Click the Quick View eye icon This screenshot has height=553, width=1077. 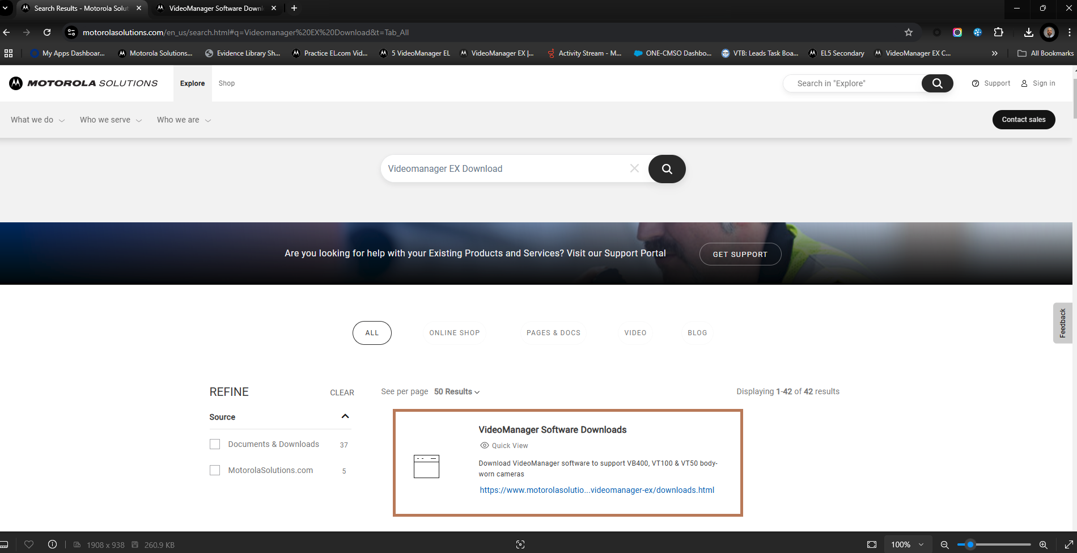coord(485,446)
